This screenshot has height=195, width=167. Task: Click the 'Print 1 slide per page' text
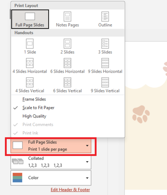(48, 149)
